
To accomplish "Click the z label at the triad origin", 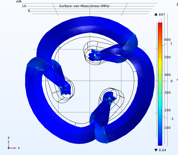I will 8,148.
